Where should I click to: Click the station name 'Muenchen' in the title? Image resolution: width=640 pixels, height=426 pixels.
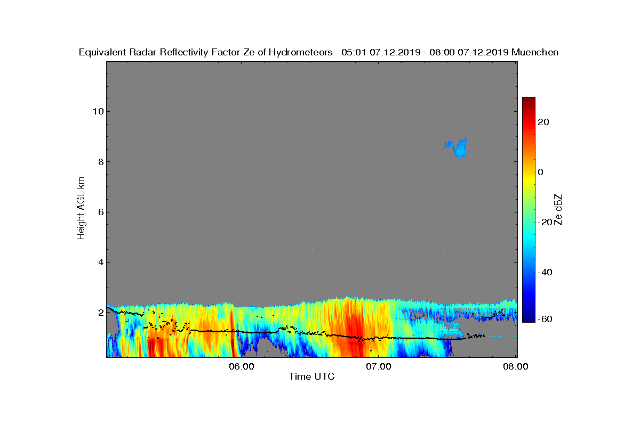(535, 52)
